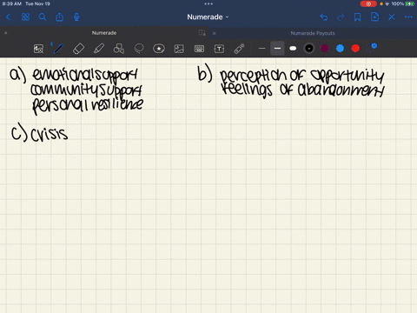
Task: Select the Highlighter tool
Action: pos(99,49)
